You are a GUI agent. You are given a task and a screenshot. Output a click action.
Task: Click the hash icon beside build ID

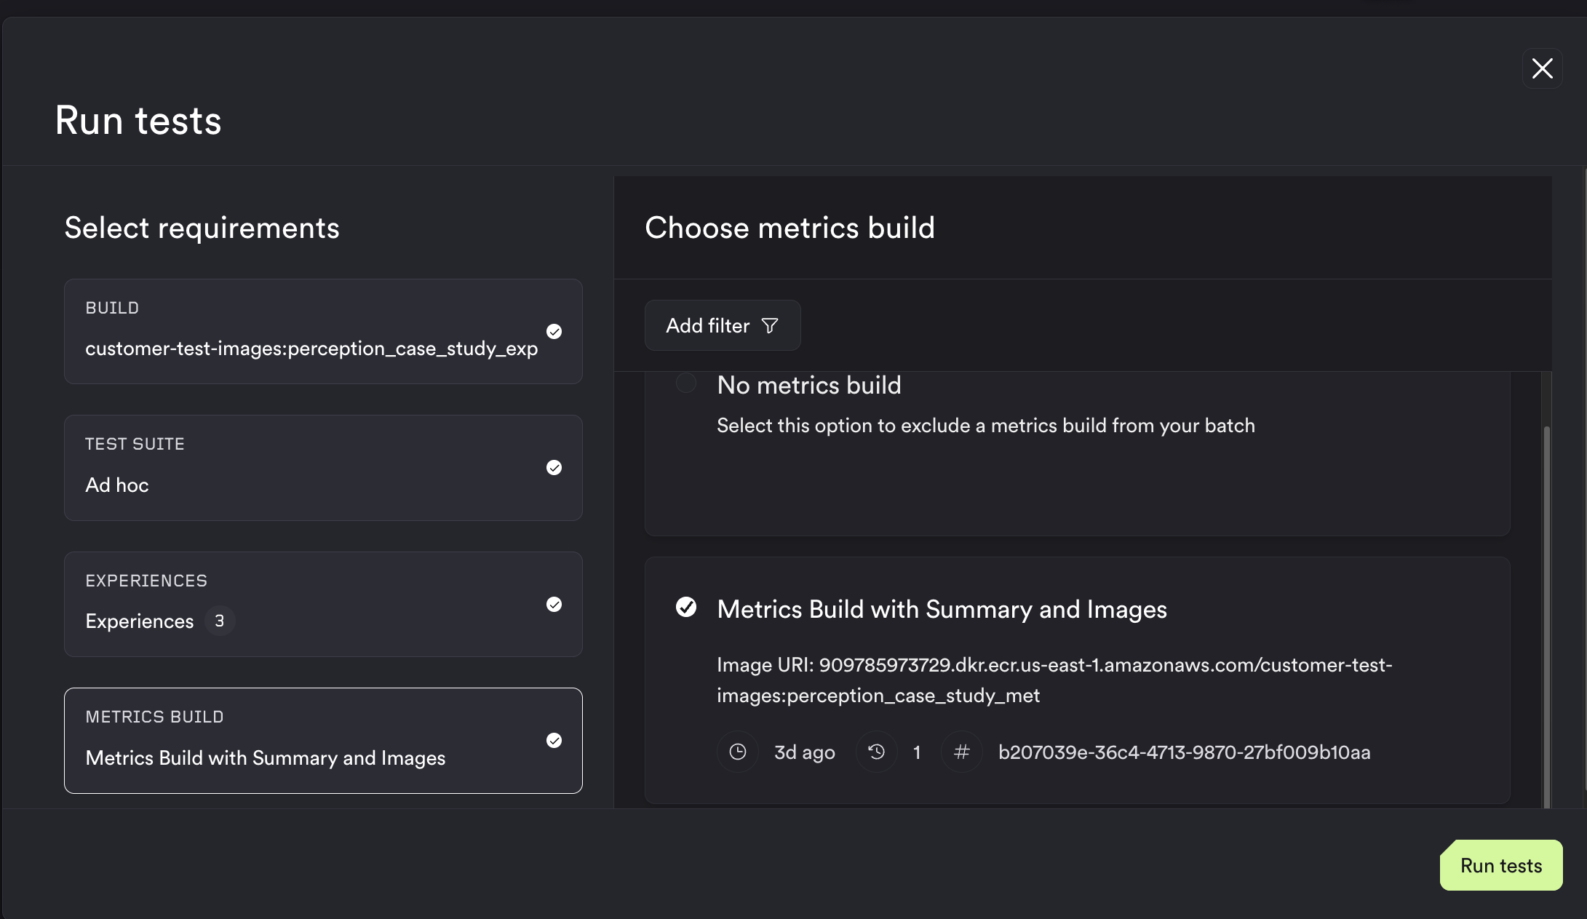pos(961,752)
